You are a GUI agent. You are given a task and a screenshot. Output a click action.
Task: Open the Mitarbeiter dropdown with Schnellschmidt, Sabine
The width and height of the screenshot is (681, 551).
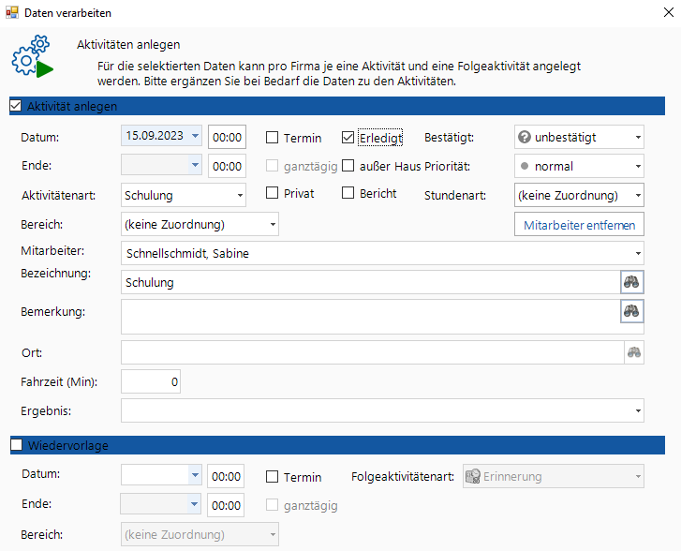pos(637,253)
